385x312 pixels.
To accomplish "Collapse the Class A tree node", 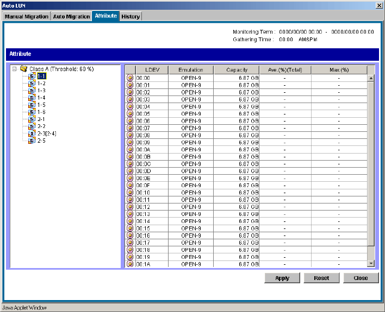I will pyautogui.click(x=15, y=69).
